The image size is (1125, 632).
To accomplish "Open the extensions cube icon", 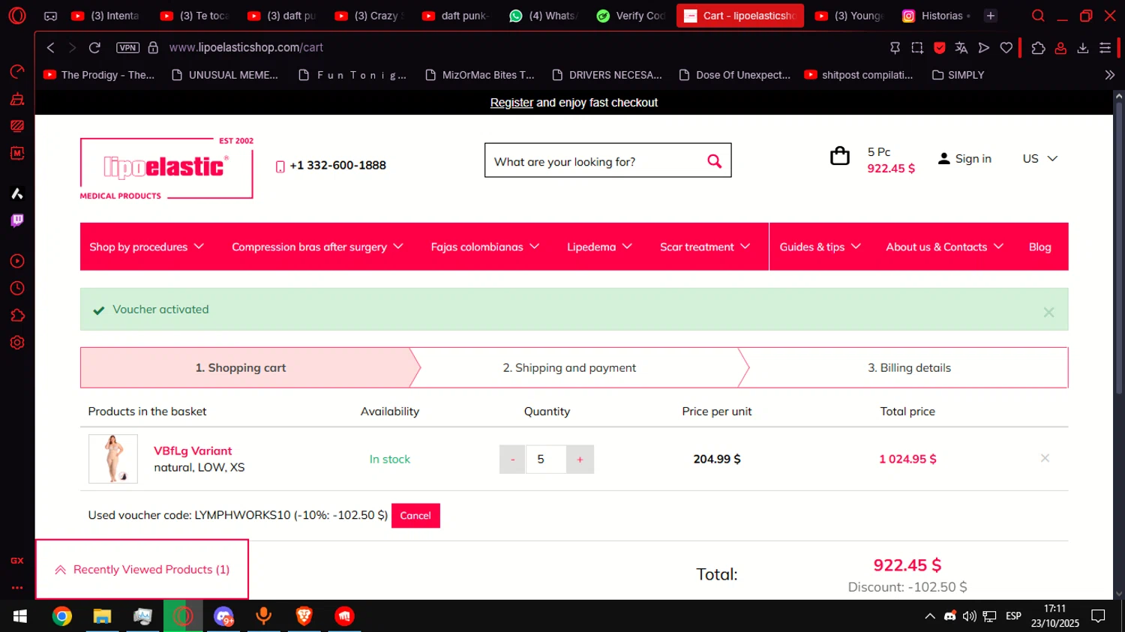I will [x=1038, y=47].
